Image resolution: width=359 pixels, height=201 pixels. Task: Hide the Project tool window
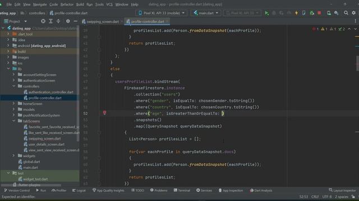75,21
